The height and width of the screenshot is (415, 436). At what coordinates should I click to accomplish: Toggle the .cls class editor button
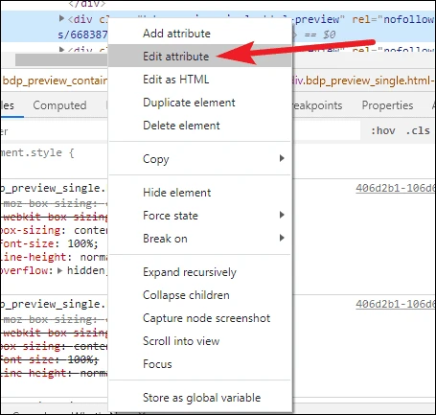[x=418, y=130]
